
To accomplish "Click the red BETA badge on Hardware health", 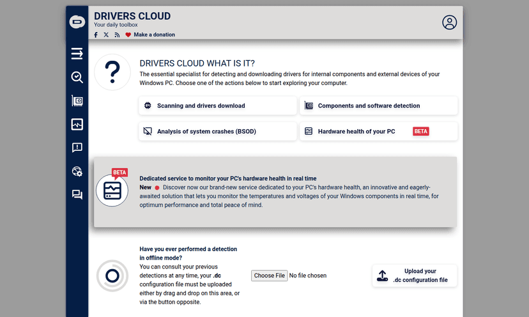I will 420,131.
